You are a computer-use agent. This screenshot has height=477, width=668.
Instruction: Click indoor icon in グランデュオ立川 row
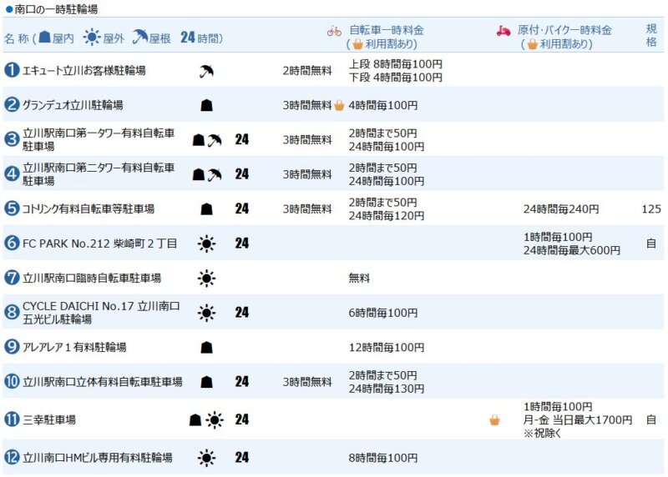(206, 105)
